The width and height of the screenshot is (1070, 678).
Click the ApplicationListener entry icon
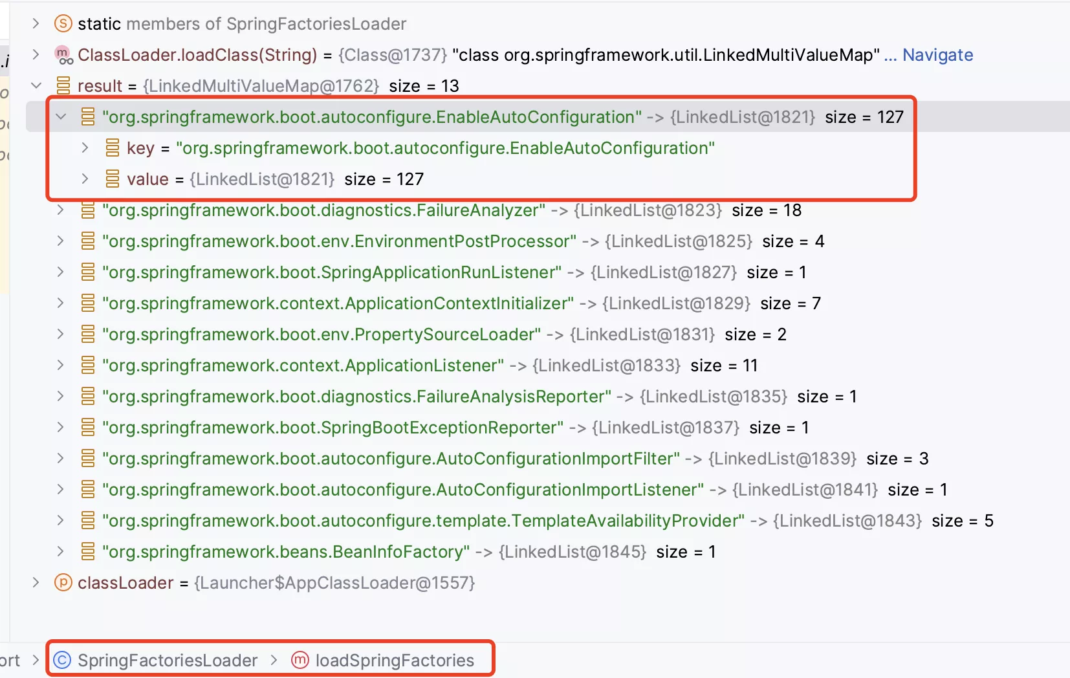(88, 366)
